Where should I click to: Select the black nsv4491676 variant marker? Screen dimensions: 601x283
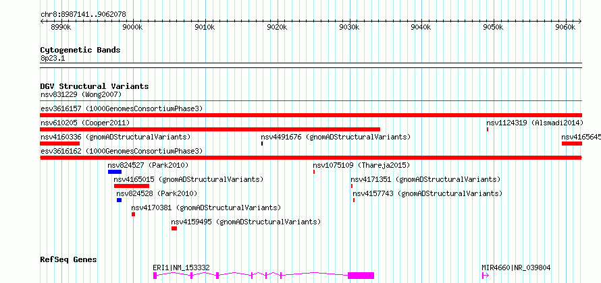coord(262,144)
